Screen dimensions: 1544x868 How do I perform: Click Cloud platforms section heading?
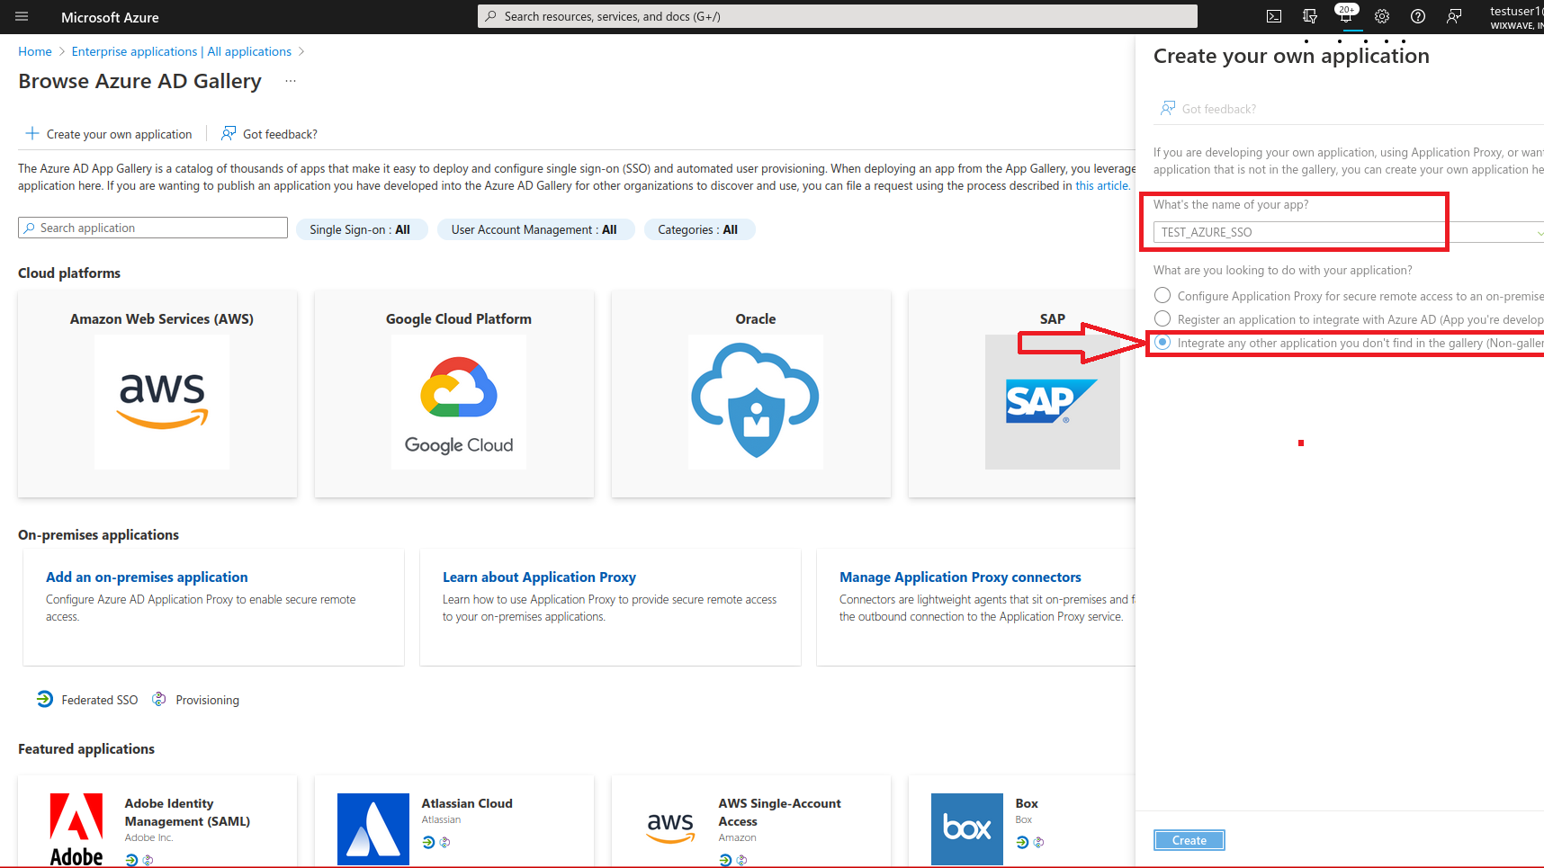tap(69, 273)
